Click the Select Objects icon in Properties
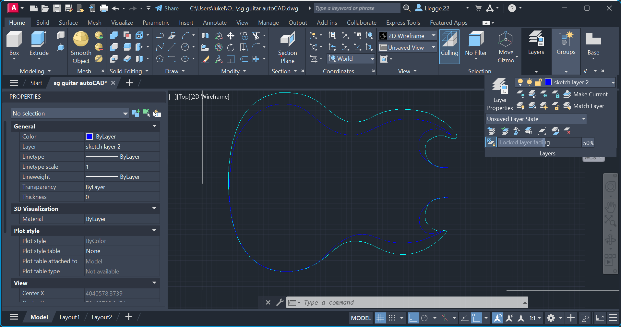The height and width of the screenshot is (327, 621). click(x=146, y=113)
